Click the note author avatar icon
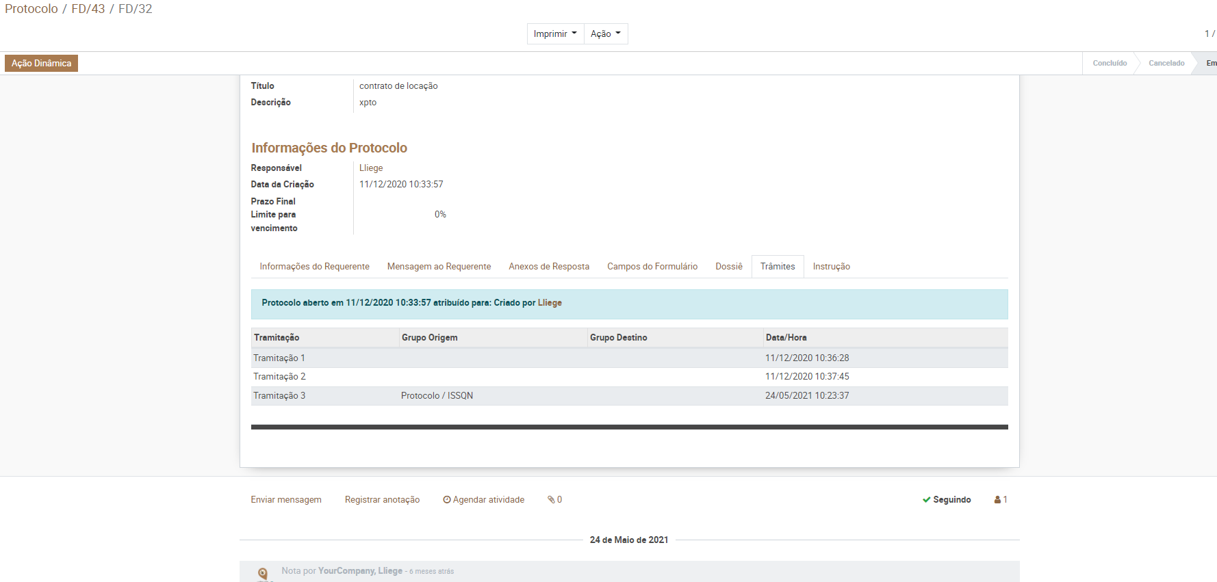 [263, 573]
